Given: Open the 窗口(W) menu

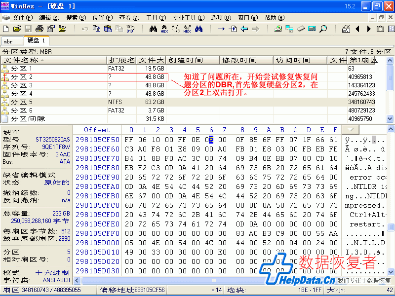Looking at the screenshot, I should 248,18.
